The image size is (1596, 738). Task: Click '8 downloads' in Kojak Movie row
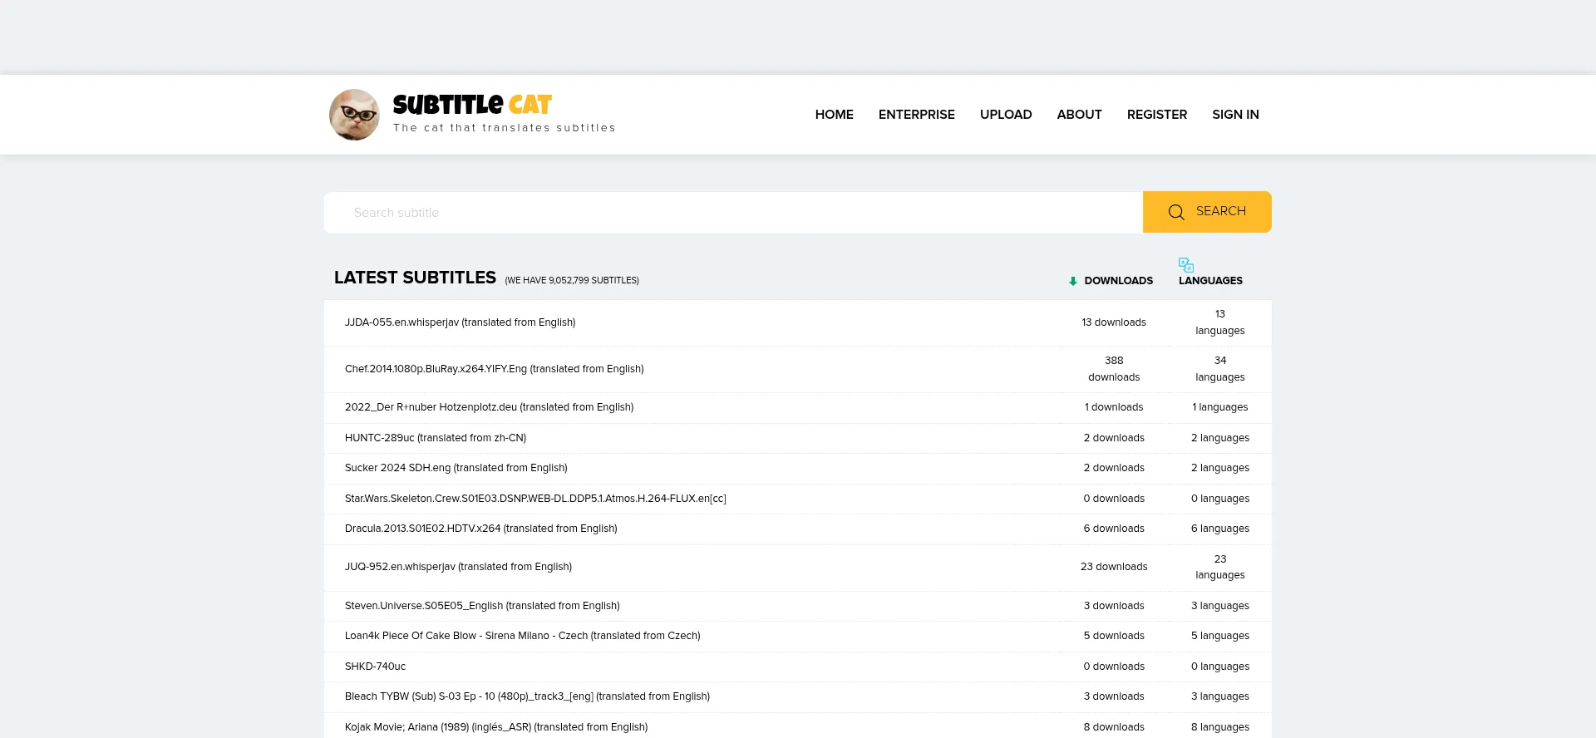tap(1114, 727)
